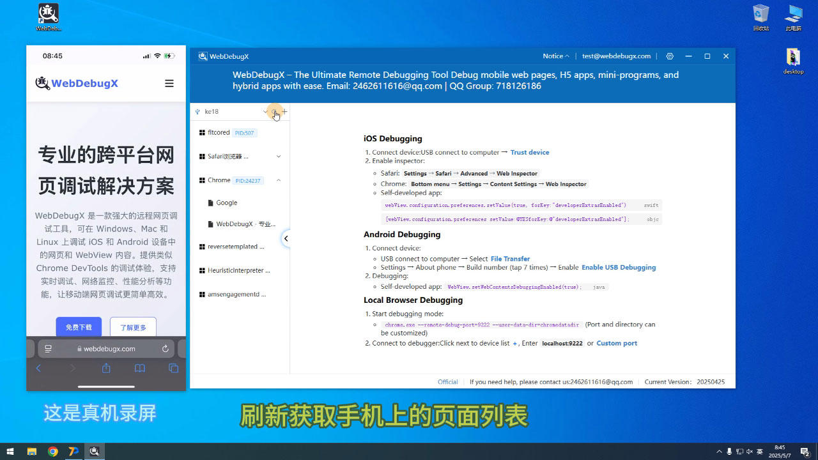Collapse the sidebar with the arrow handle

(286, 238)
